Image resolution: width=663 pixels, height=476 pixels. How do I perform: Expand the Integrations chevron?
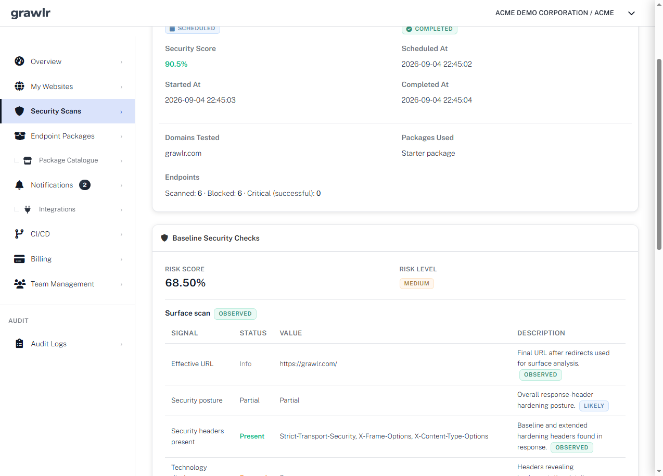[x=121, y=210]
